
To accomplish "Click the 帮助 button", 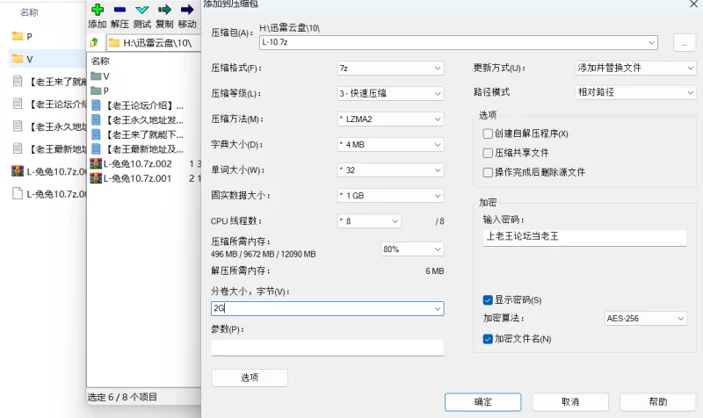I will (657, 402).
